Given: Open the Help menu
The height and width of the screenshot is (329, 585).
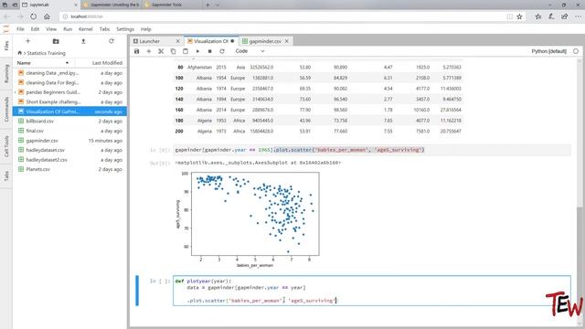Looking at the screenshot, I should coord(146,29).
